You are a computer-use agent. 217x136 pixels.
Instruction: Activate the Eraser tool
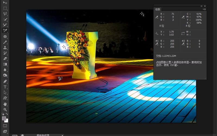[5, 59]
